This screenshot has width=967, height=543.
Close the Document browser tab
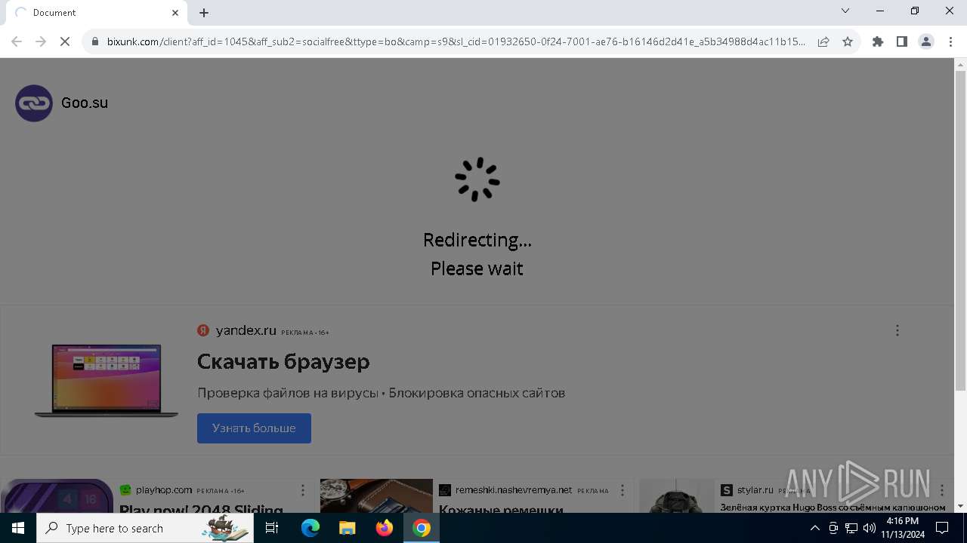[x=175, y=13]
